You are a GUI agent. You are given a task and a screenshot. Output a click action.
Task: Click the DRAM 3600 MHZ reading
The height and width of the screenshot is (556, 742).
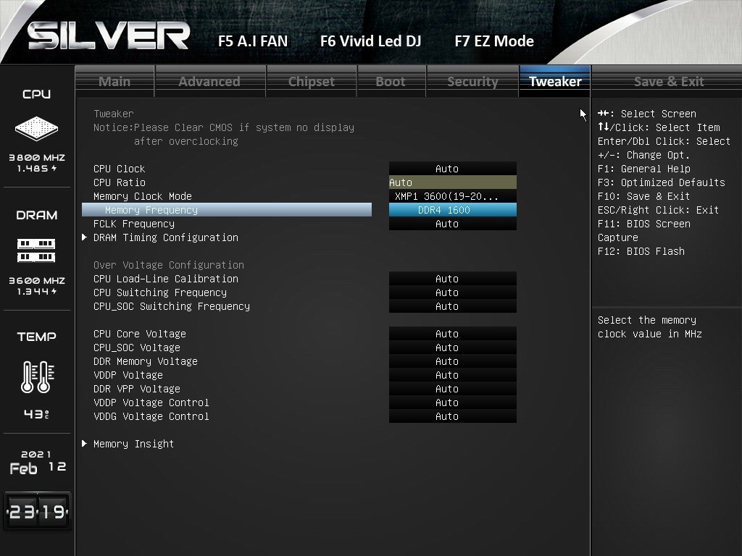tap(37, 280)
